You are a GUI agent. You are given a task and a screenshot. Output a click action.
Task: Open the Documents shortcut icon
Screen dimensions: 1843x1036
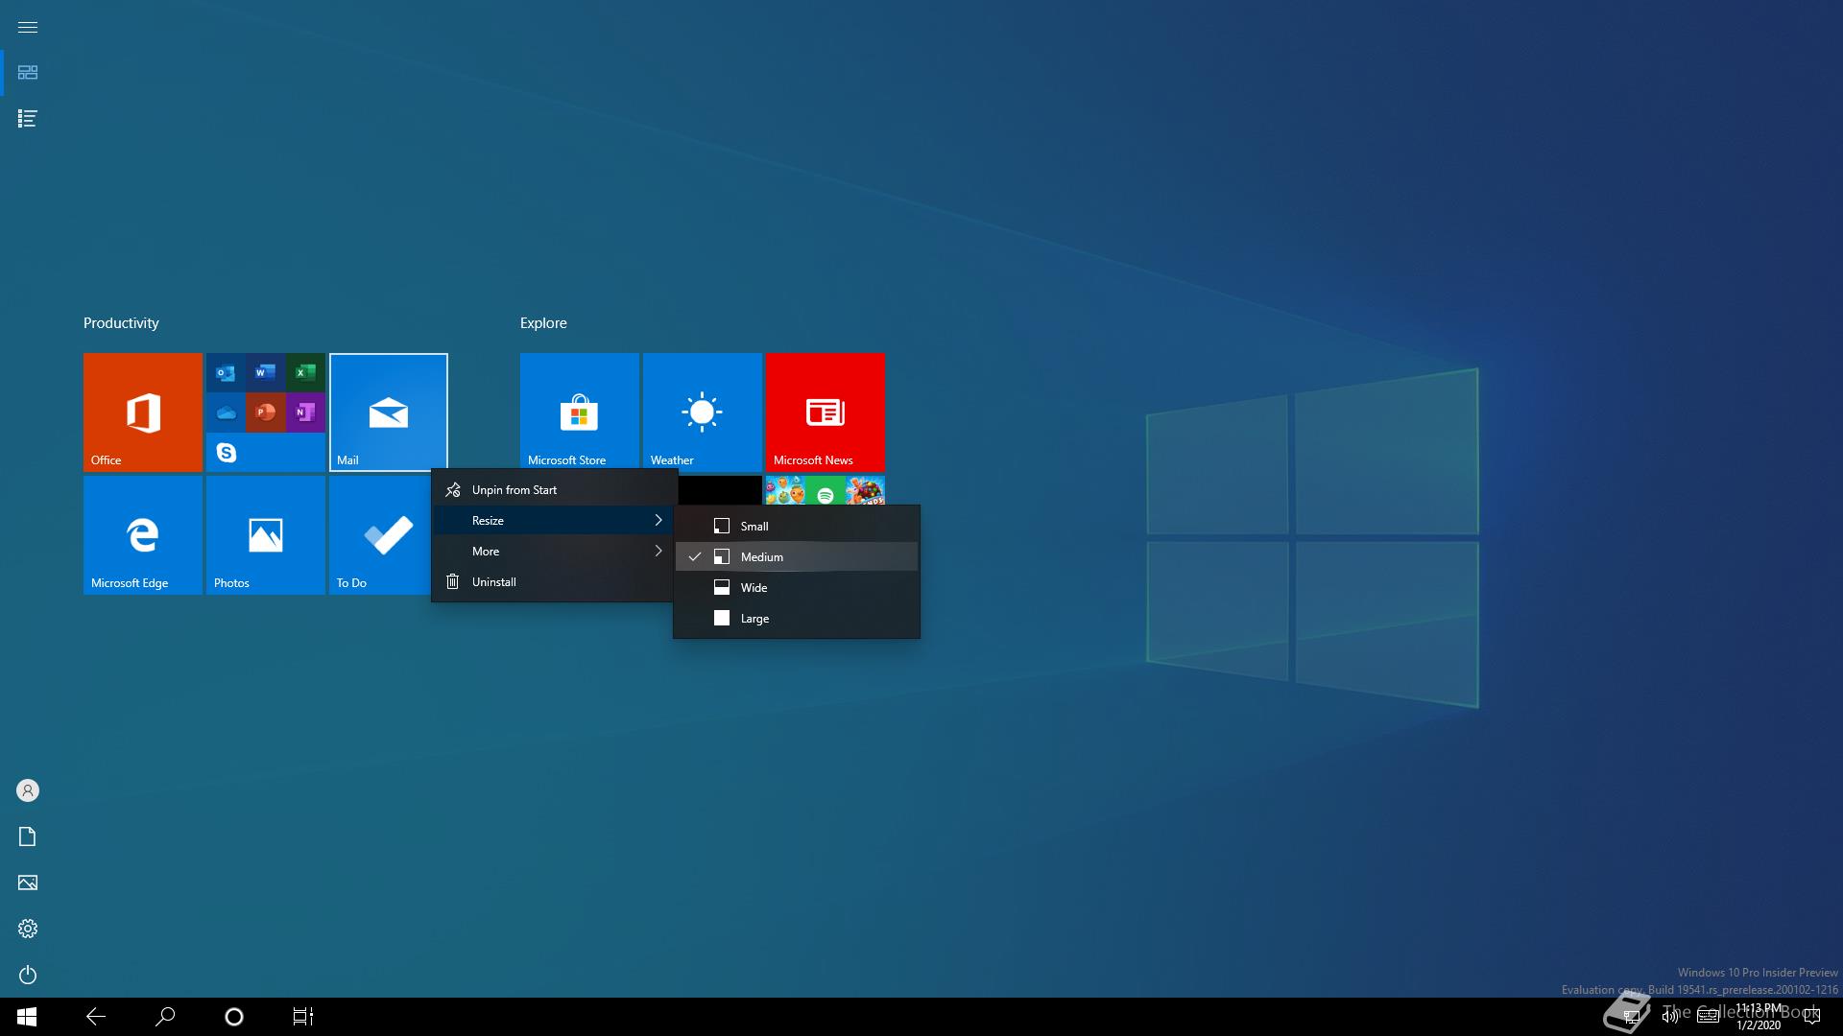28,836
